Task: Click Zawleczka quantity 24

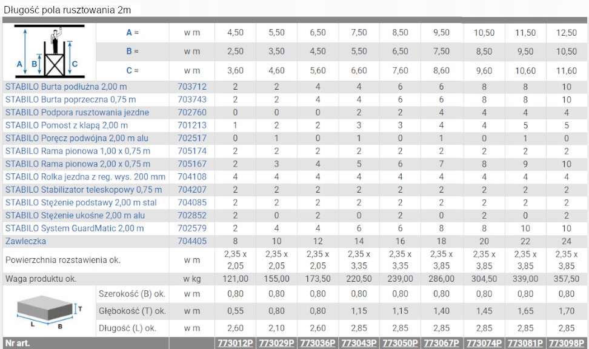Action: pyautogui.click(x=567, y=241)
